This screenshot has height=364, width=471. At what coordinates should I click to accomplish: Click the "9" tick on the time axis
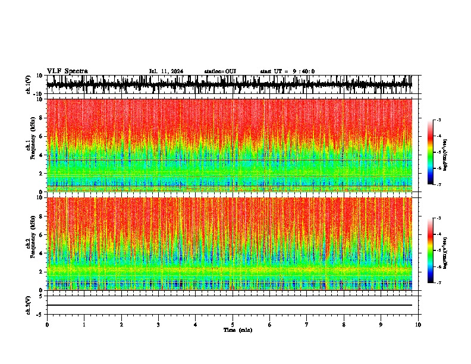(x=381, y=325)
